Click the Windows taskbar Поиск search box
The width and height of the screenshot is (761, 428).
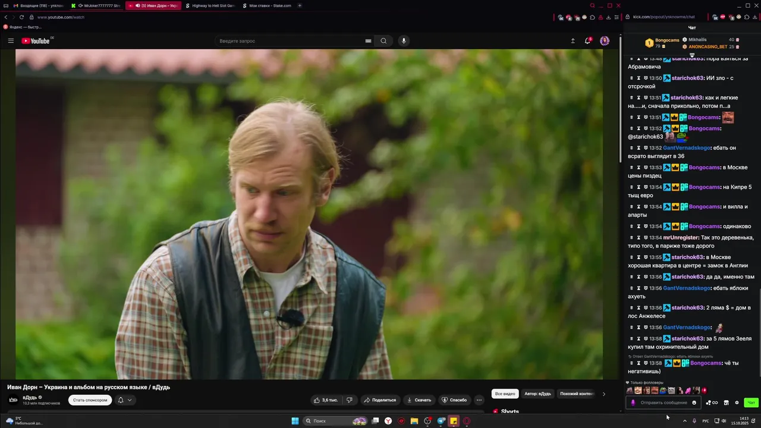click(x=337, y=421)
